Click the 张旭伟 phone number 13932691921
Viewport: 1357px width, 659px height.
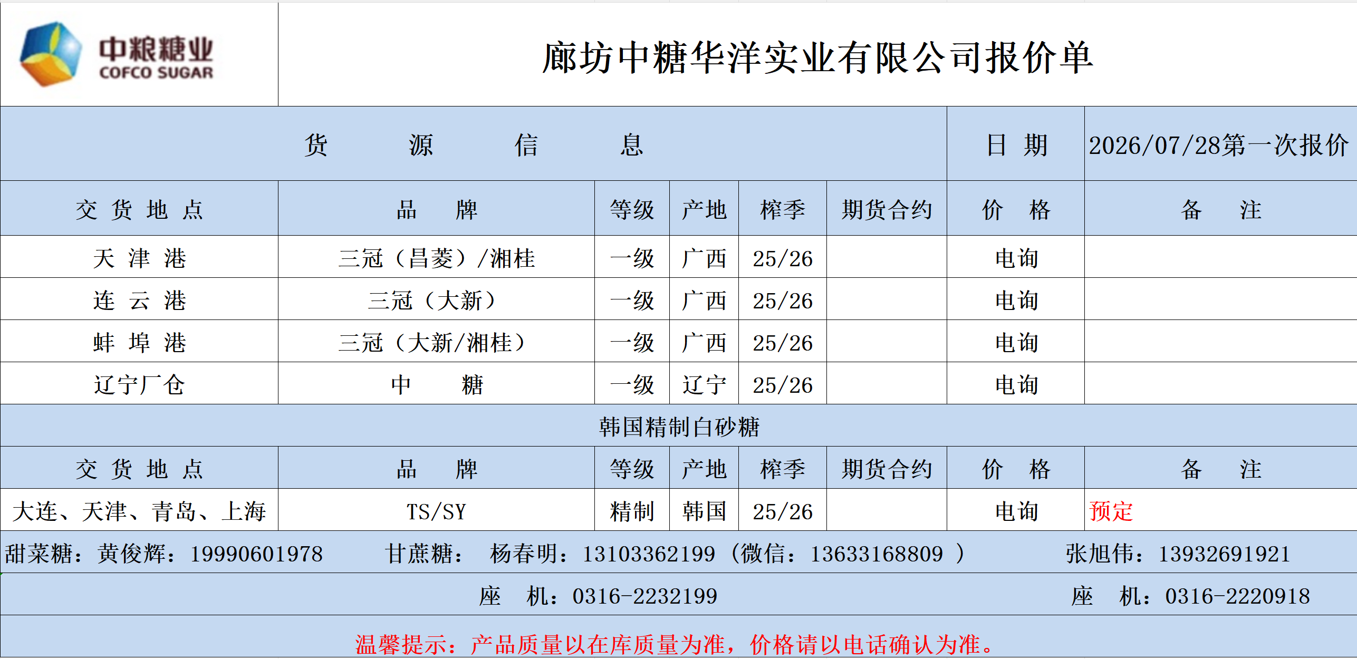click(1225, 554)
